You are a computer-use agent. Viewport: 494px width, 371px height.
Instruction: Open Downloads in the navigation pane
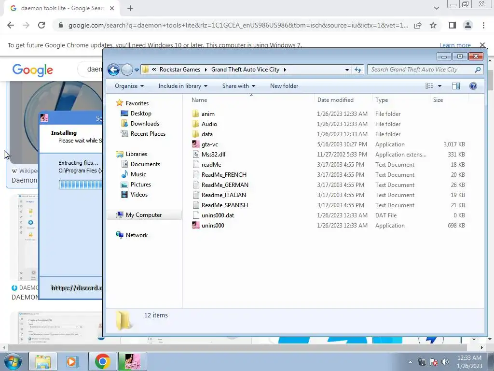point(145,123)
